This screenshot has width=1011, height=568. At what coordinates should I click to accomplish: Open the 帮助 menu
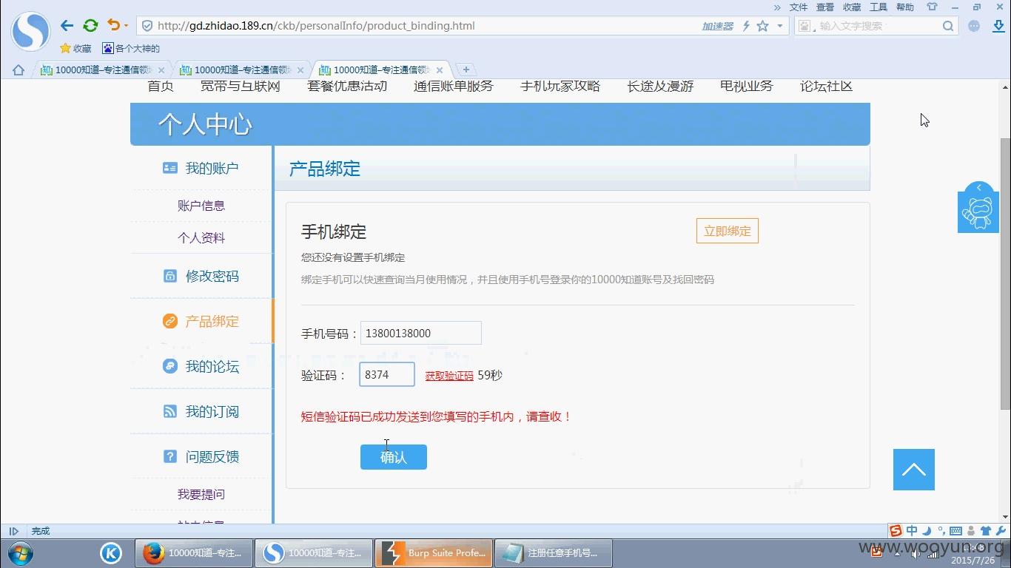[x=905, y=7]
